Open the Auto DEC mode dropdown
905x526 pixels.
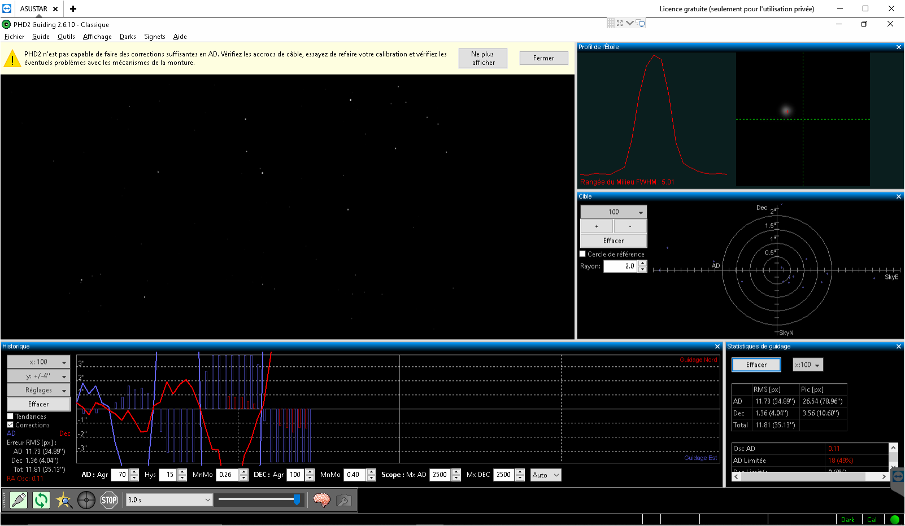546,475
